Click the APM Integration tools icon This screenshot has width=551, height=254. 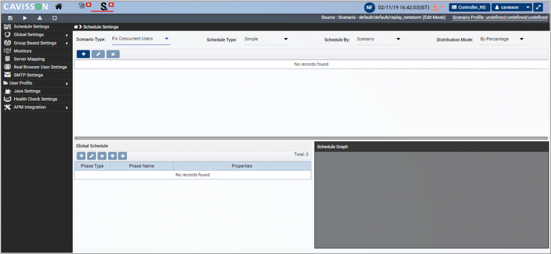7,107
